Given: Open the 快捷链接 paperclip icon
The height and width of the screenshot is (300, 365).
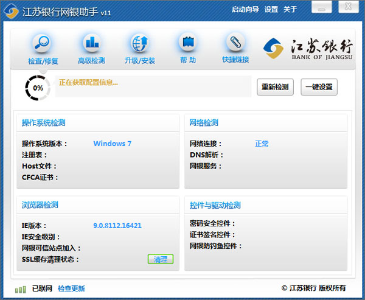Looking at the screenshot, I should pyautogui.click(x=235, y=44).
